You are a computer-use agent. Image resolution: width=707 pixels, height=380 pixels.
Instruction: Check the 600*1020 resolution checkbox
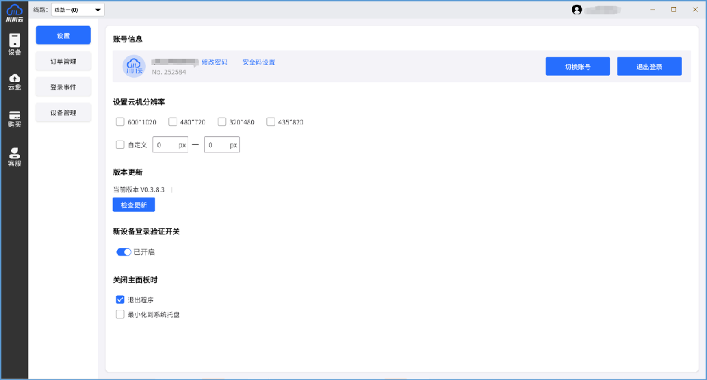coord(120,122)
